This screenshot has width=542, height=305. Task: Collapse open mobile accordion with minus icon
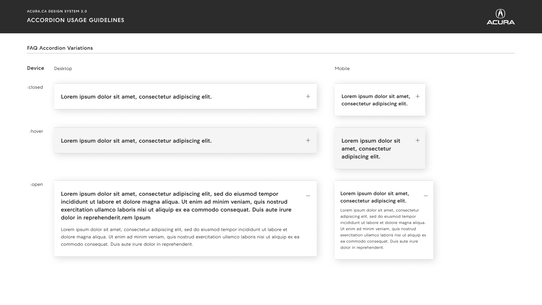426,196
